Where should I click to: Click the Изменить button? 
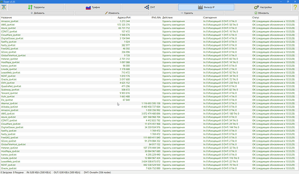[x=112, y=13]
